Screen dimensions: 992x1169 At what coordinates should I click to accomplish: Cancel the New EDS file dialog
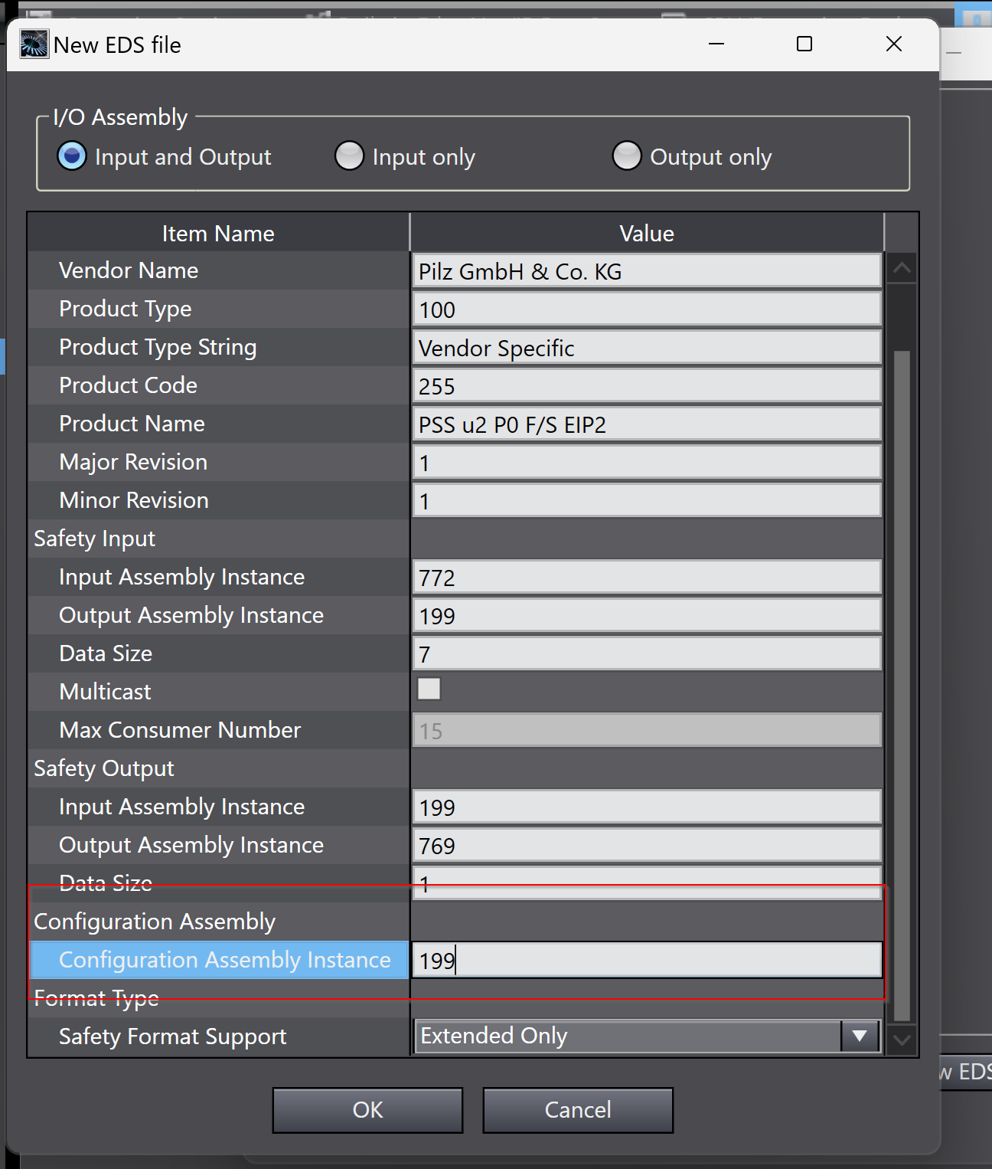click(578, 1110)
